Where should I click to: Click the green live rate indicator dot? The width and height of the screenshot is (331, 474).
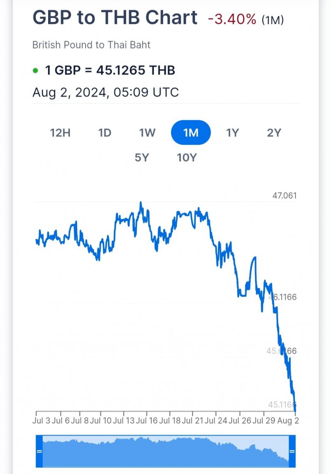coord(36,71)
